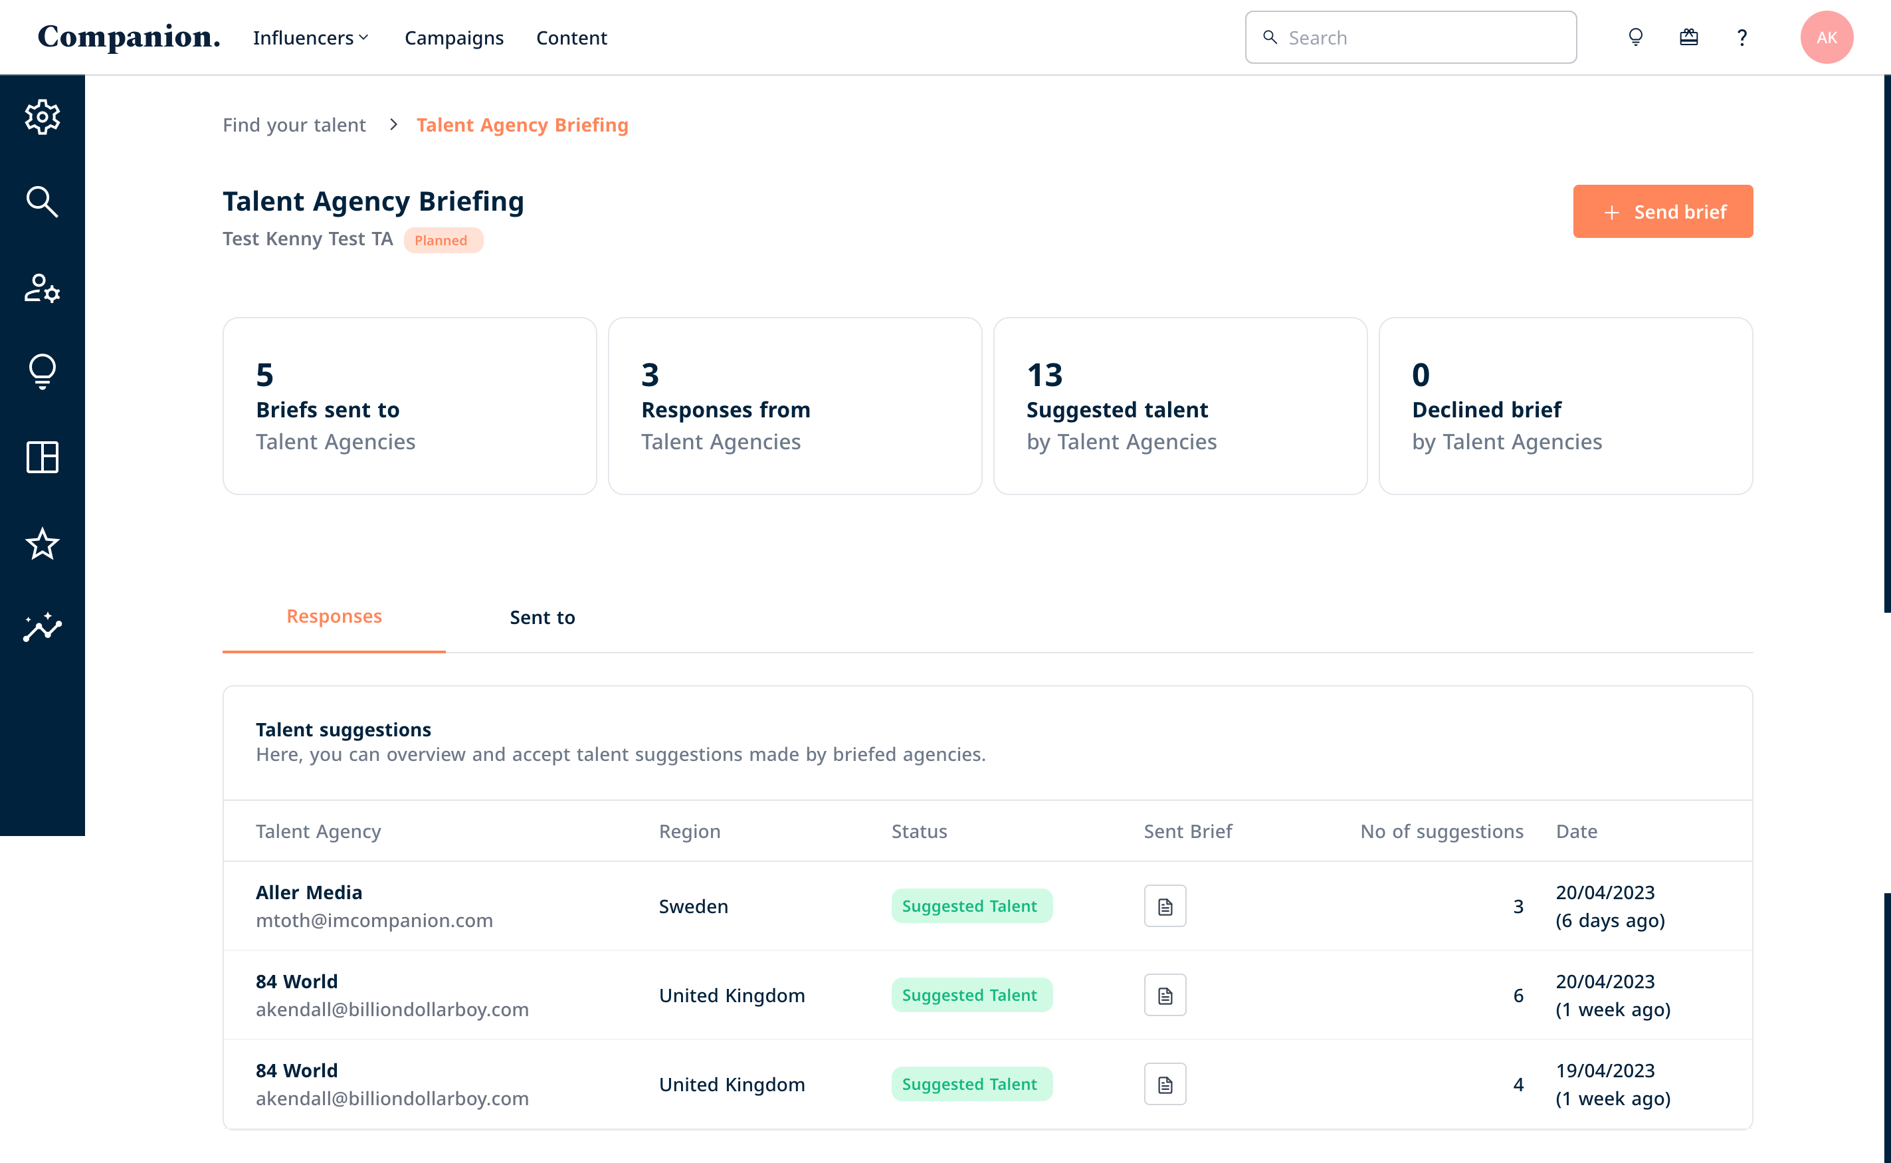Click the magnifier search icon in sidebar
This screenshot has width=1891, height=1163.
43,202
